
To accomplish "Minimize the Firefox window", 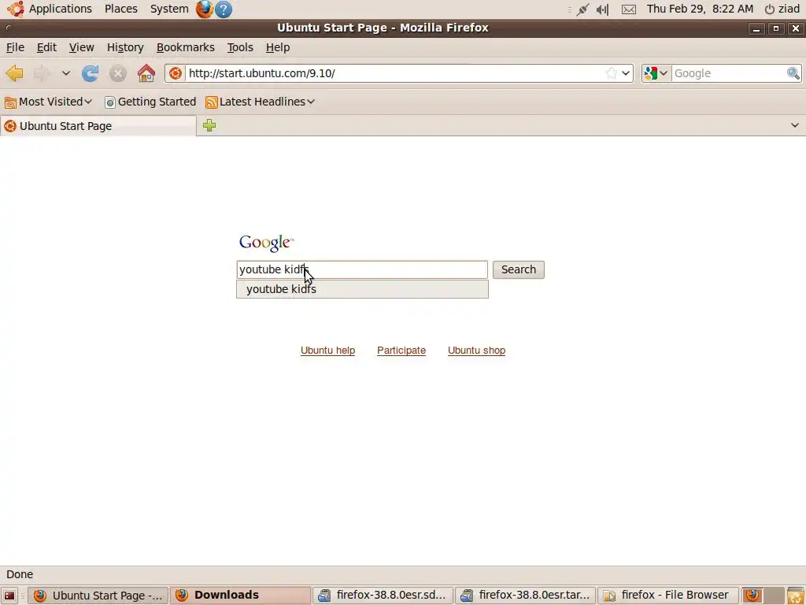I will (756, 29).
